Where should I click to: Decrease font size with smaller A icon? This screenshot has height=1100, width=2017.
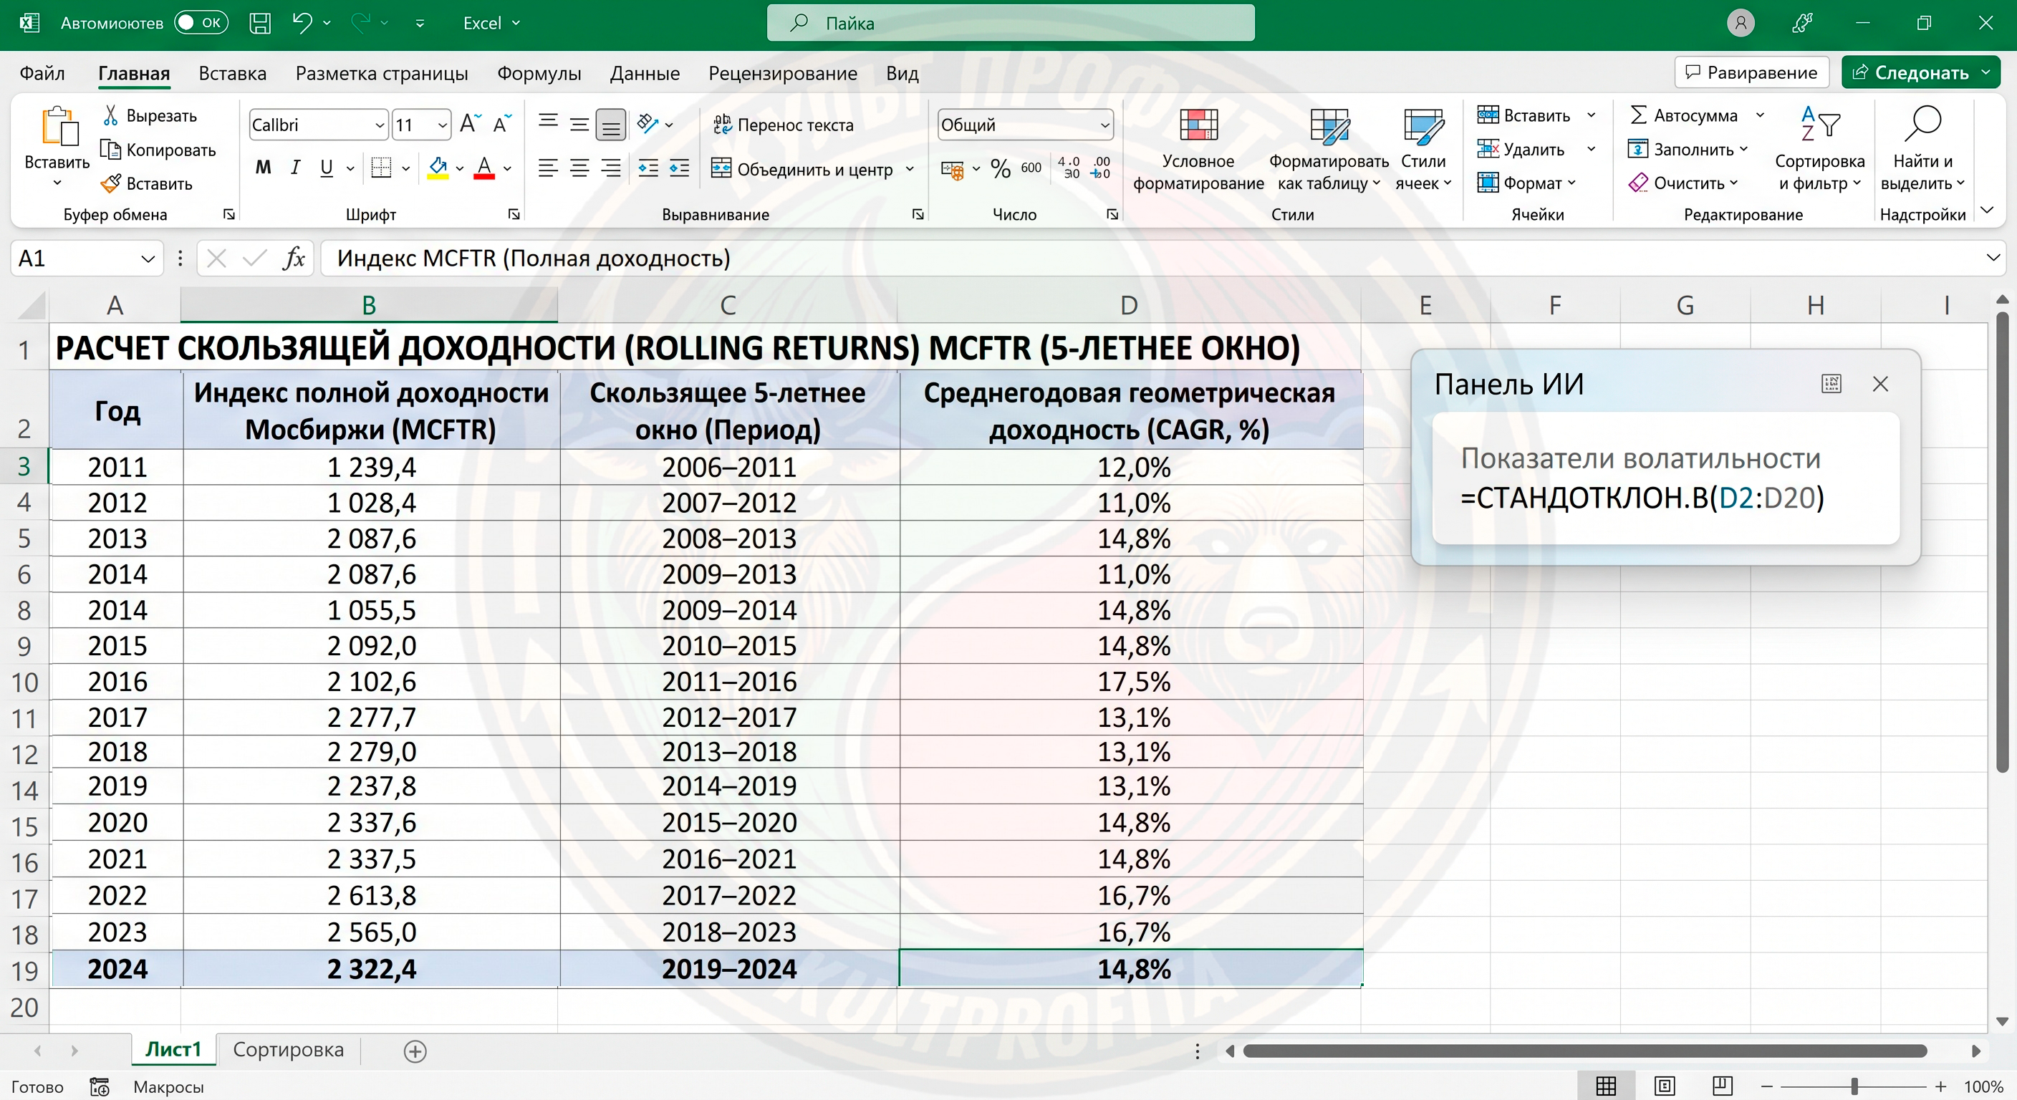click(x=502, y=124)
